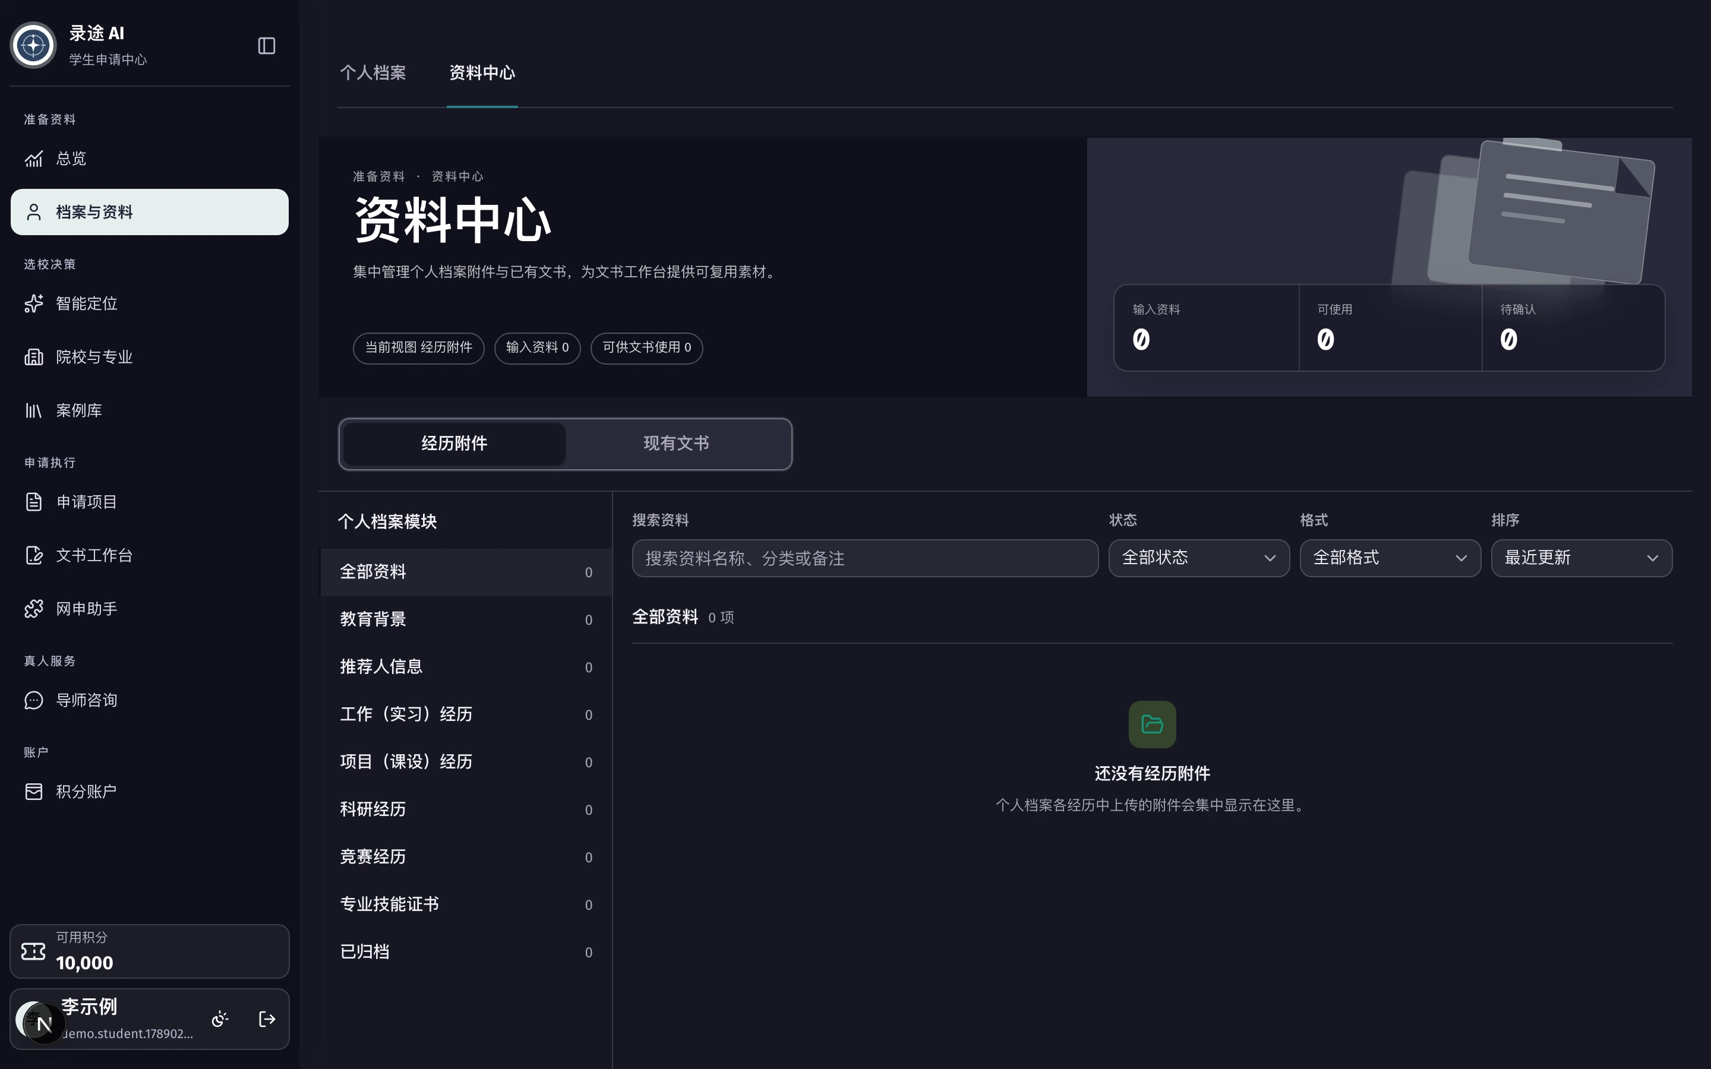Select 已归档 module row
The width and height of the screenshot is (1711, 1069).
466,951
